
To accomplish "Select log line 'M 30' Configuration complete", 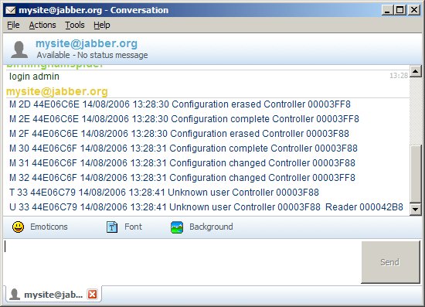I will [x=183, y=148].
